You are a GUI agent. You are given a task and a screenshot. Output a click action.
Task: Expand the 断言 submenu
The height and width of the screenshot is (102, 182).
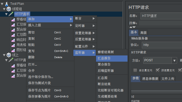point(85,18)
